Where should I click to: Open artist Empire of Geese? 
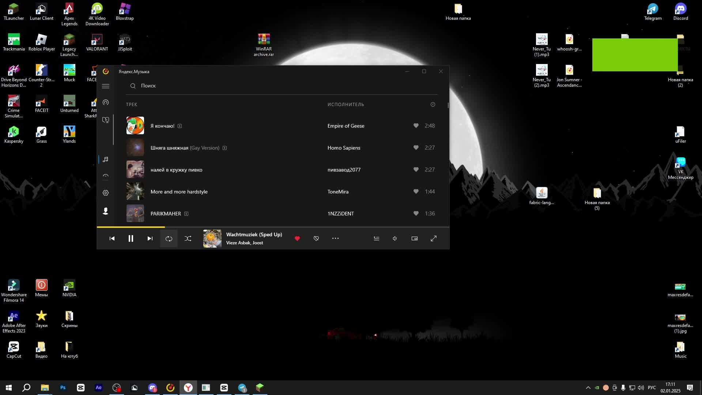coord(346,126)
